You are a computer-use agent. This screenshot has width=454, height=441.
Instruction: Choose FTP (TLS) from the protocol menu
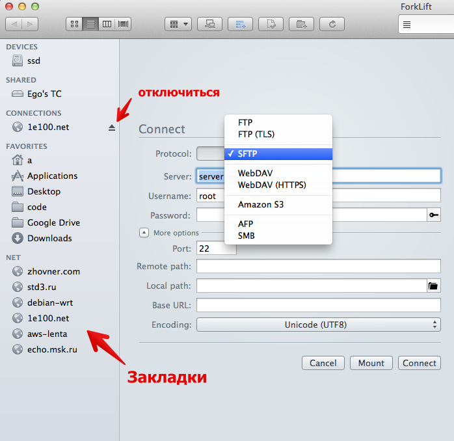278,135
